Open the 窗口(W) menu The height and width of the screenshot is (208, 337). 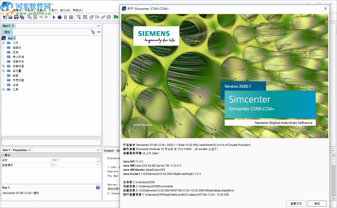[65, 10]
